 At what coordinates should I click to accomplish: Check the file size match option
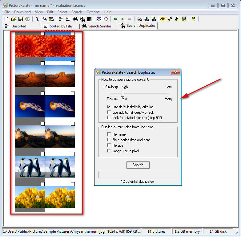(109, 145)
